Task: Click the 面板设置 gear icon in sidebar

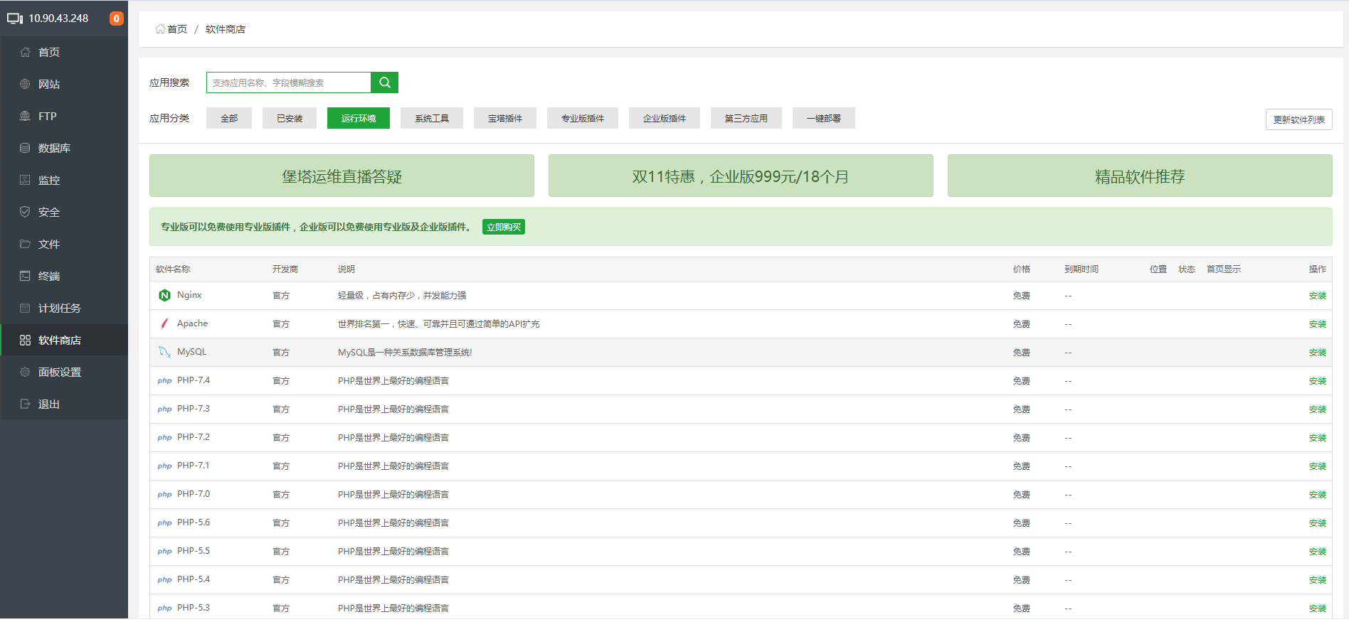Action: 25,372
